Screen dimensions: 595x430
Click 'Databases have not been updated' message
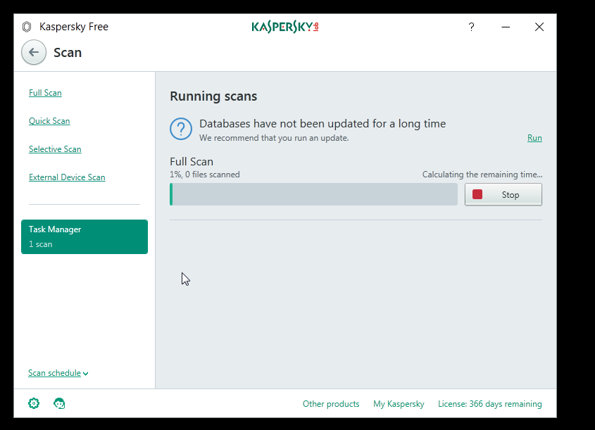[x=322, y=124]
